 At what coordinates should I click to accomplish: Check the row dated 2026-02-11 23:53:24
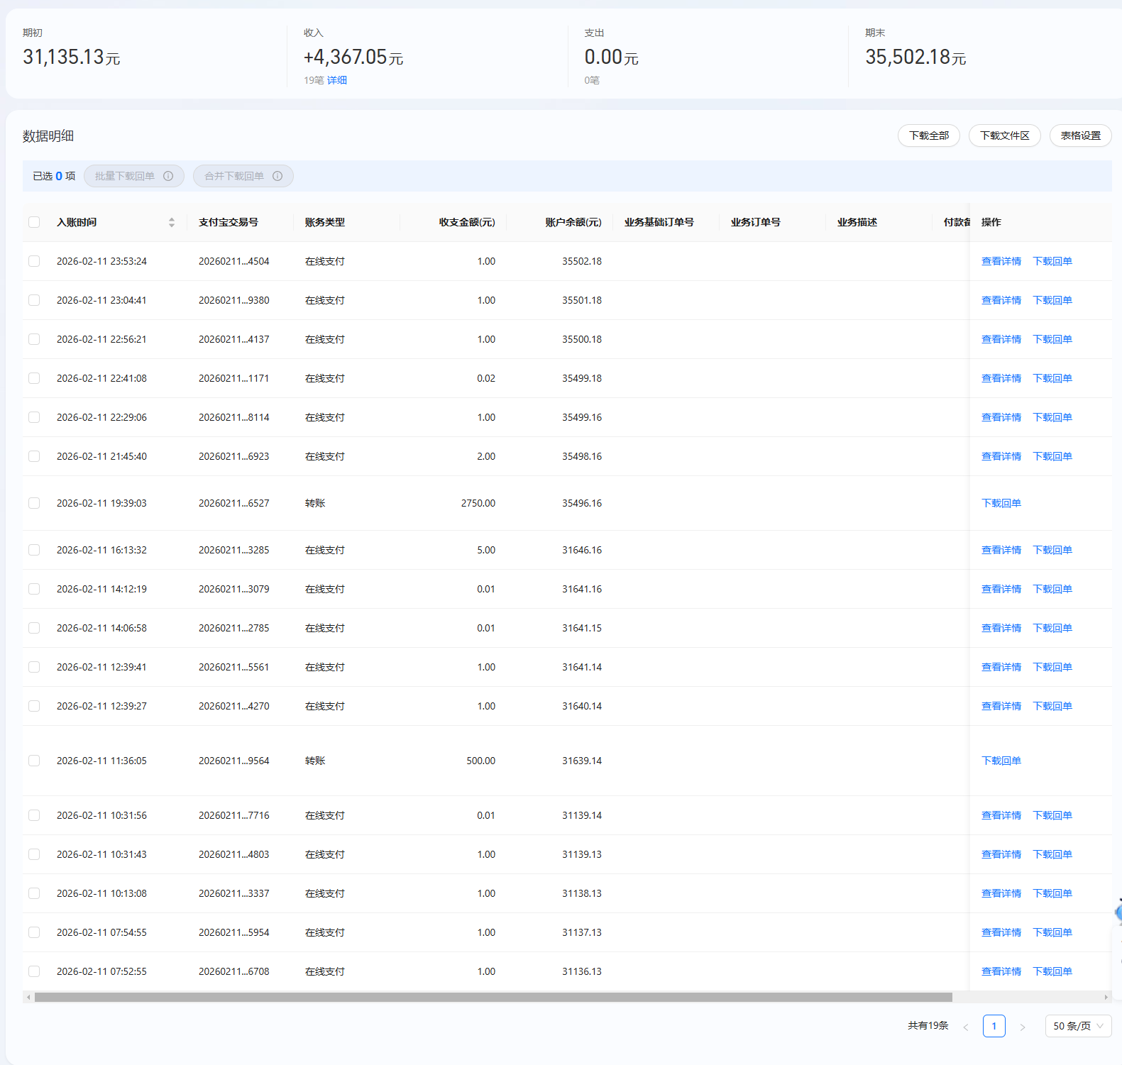(x=34, y=261)
